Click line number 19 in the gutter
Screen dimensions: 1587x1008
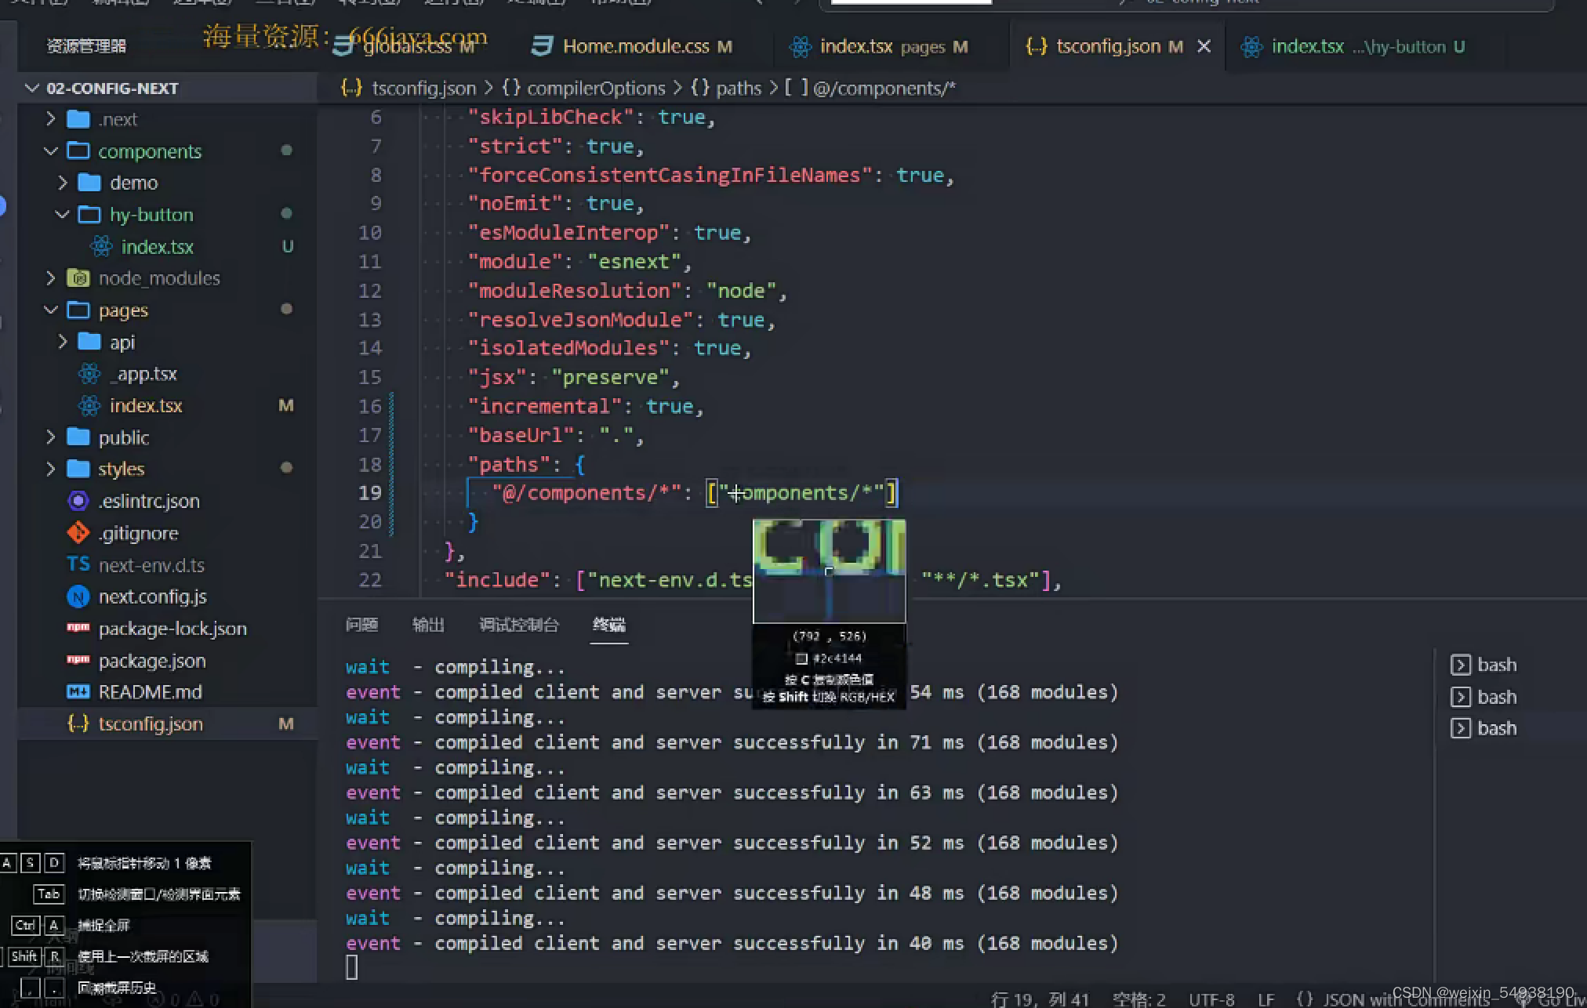pos(370,493)
